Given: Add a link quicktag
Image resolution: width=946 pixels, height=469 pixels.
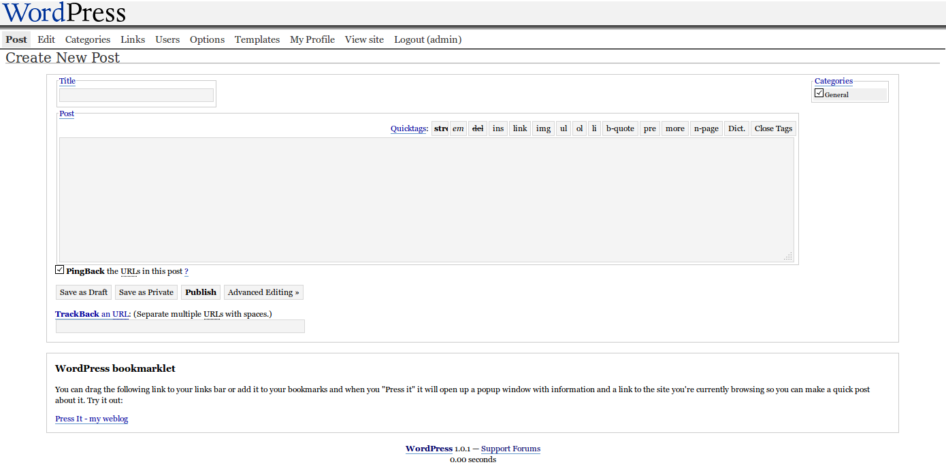Looking at the screenshot, I should click(x=520, y=128).
